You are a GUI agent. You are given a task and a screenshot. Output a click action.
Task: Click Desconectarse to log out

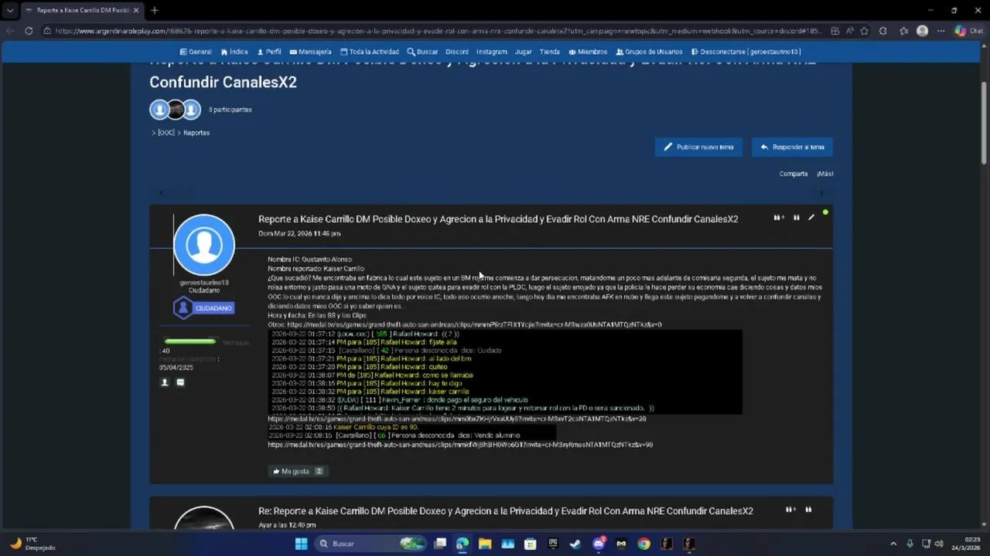coord(746,52)
